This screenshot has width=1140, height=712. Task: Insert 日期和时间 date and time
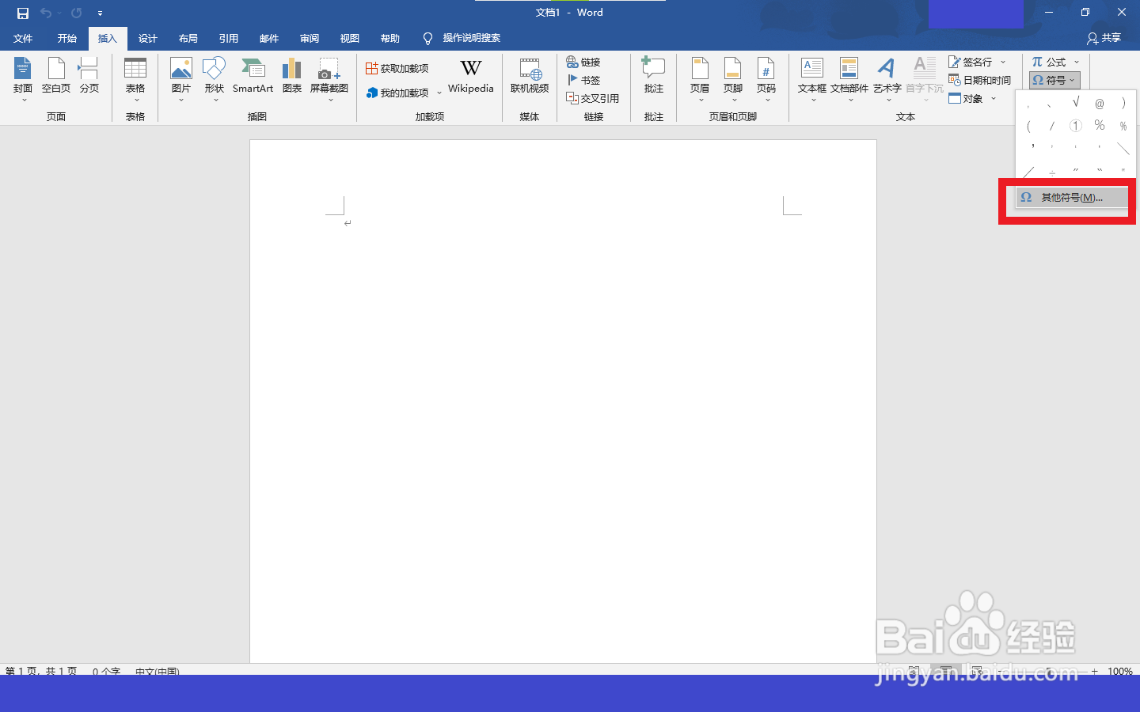tap(980, 80)
